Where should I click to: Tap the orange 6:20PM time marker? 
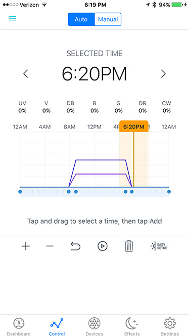click(134, 127)
